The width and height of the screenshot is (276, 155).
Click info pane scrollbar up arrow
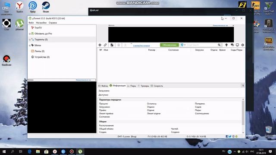click(243, 99)
